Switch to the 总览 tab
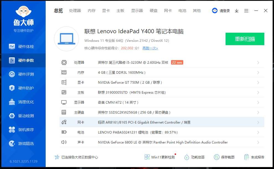 58,11
